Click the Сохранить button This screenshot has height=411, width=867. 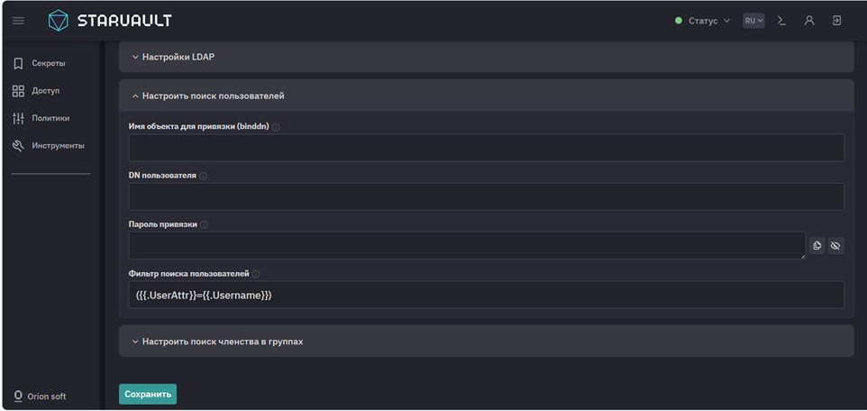pos(148,394)
